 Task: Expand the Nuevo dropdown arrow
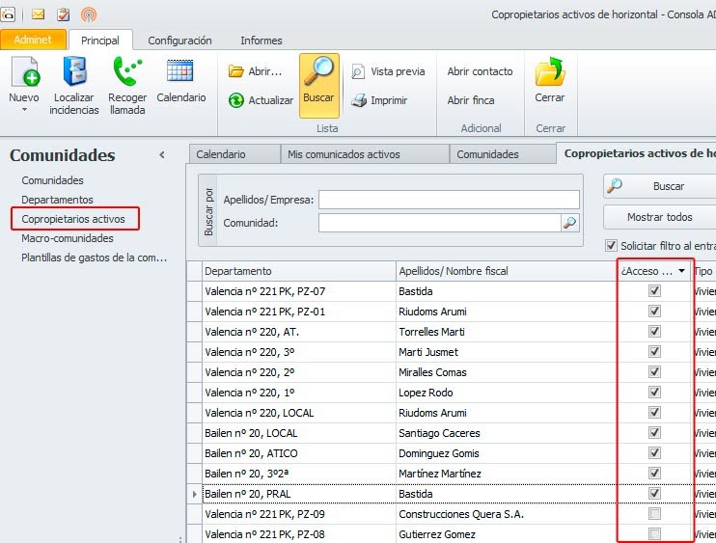(24, 111)
